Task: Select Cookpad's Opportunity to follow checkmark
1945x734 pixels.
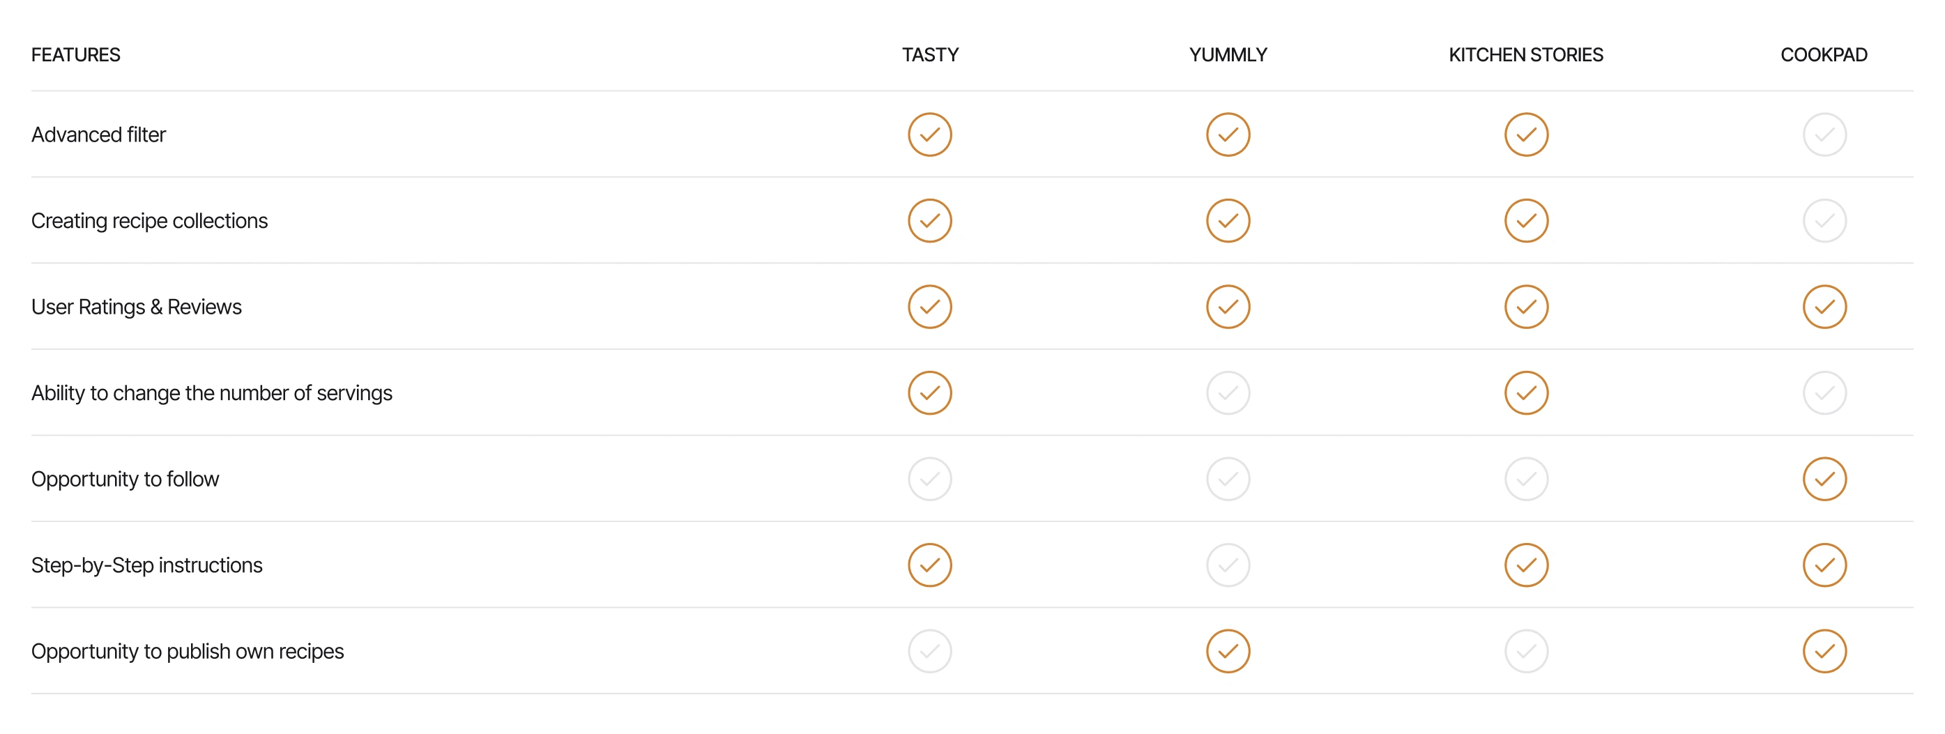Action: 1824,479
